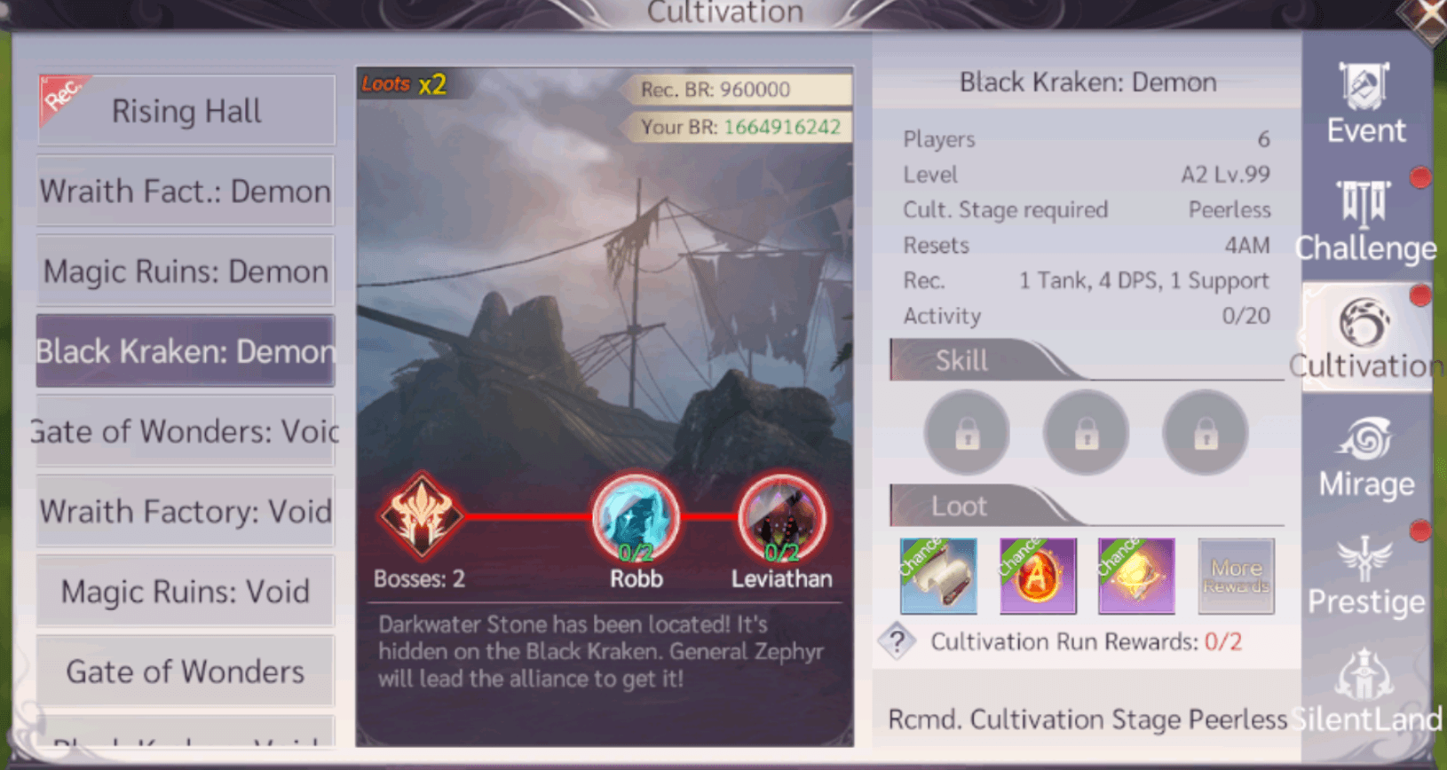Viewport: 1447px width, 770px height.
Task: Click the golden crystal loot item
Action: 1136,577
